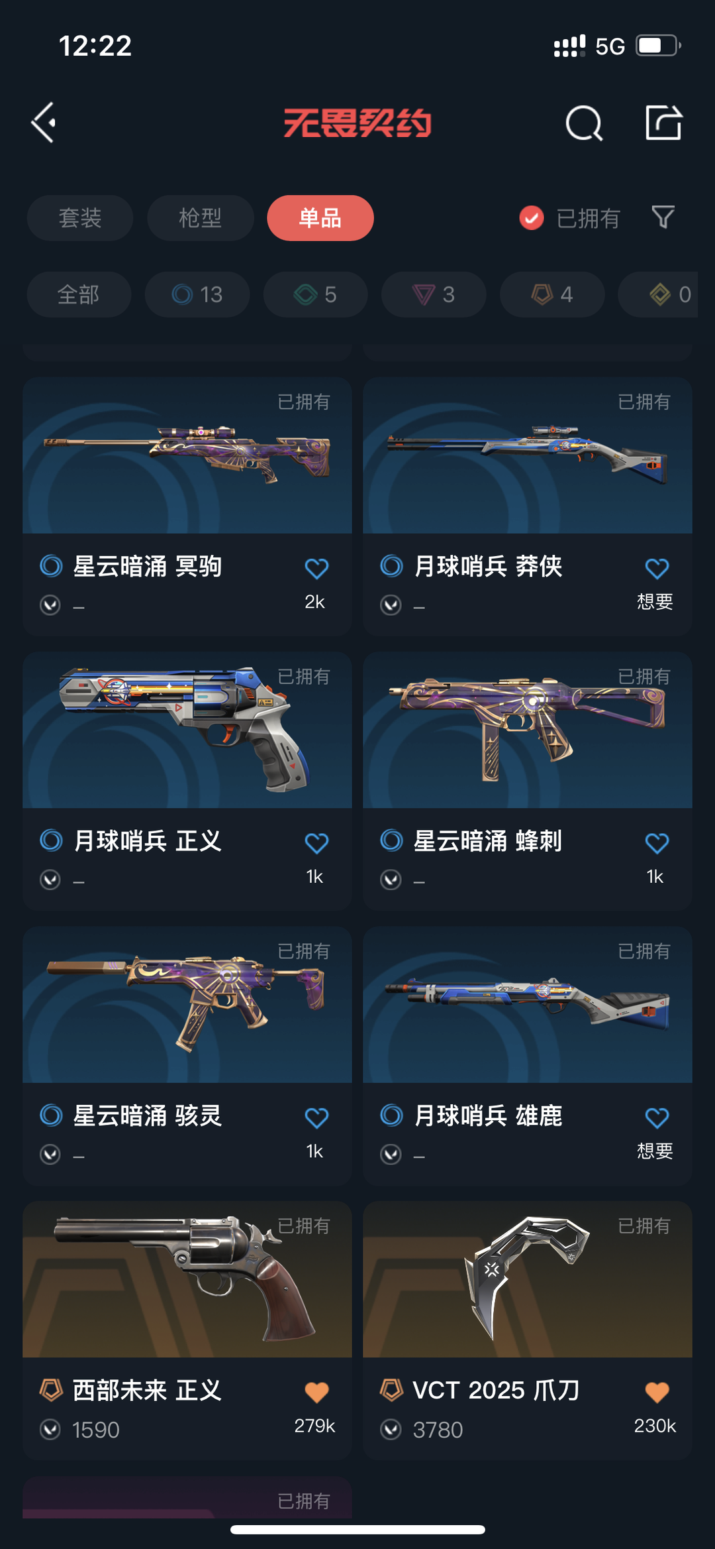The width and height of the screenshot is (715, 1549).
Task: Filter by the green tier showing 5
Action: pyautogui.click(x=316, y=294)
